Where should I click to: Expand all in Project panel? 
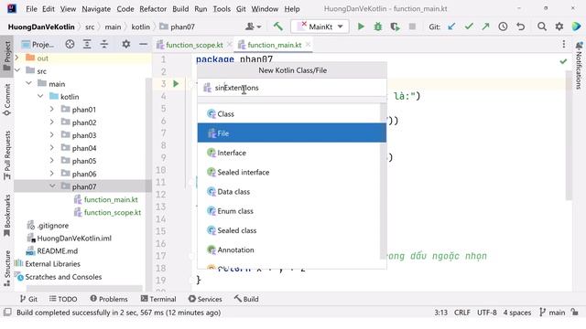click(87, 45)
